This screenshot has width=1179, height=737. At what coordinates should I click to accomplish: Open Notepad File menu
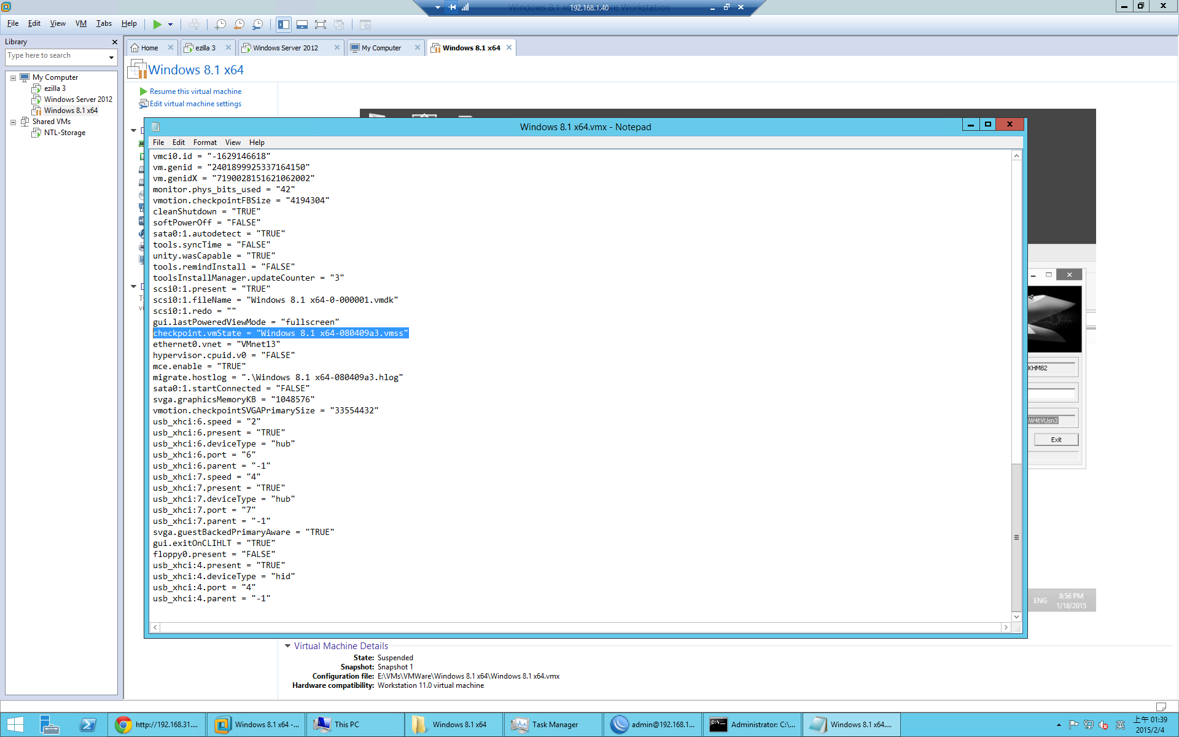pos(158,142)
